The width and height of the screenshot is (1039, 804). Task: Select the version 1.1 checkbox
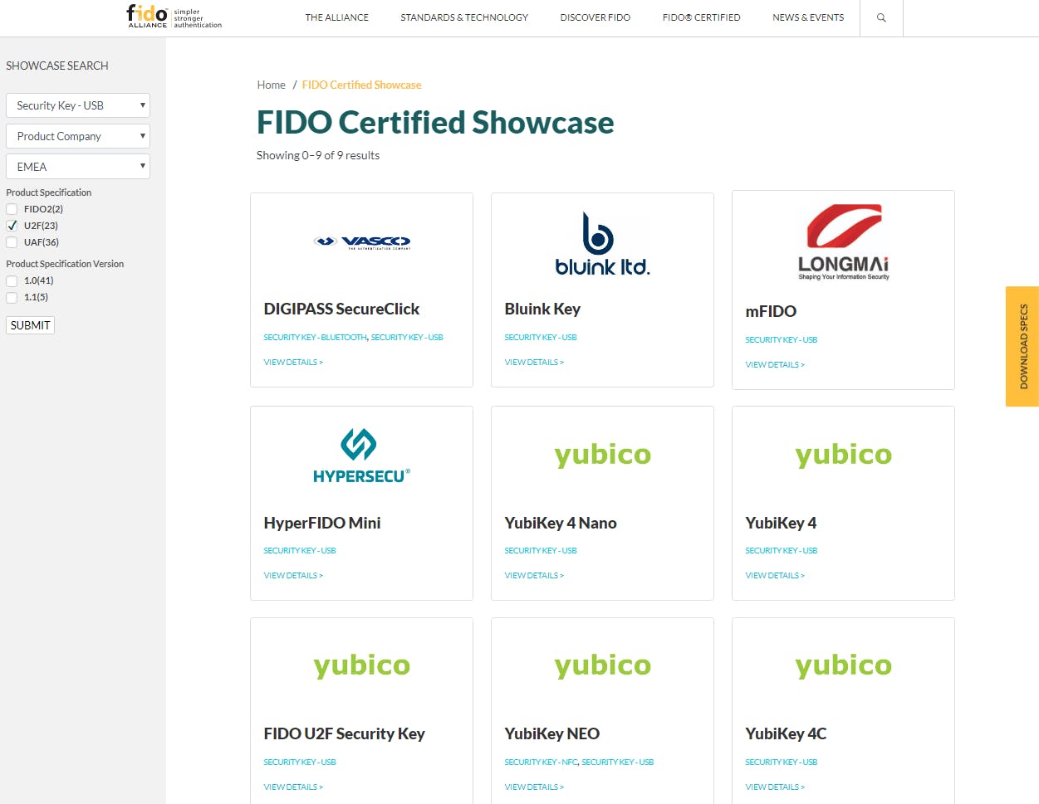12,297
